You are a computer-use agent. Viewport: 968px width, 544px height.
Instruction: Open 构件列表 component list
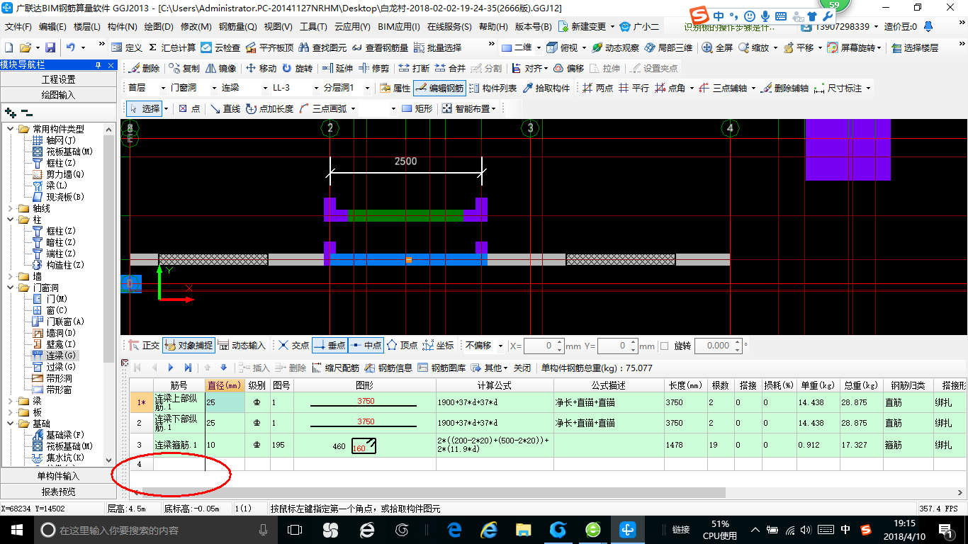tap(493, 88)
